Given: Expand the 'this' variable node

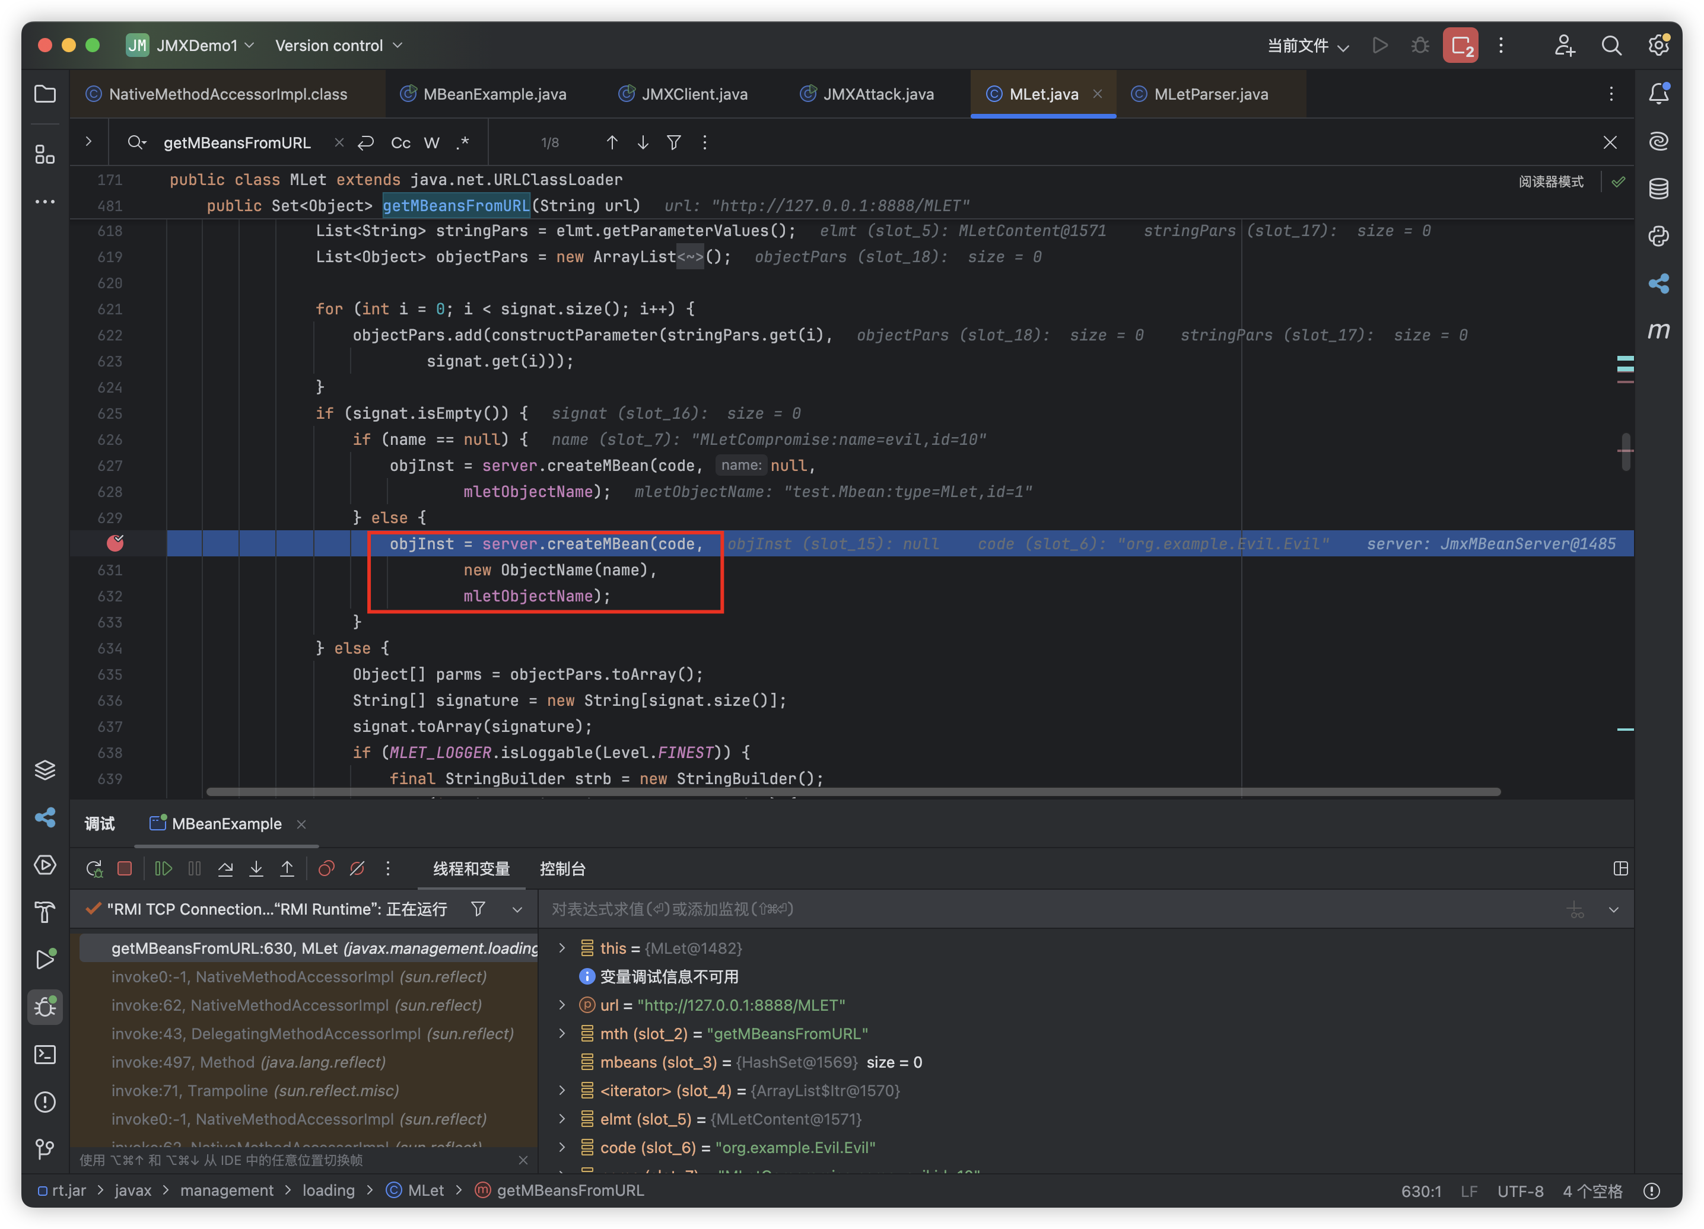Looking at the screenshot, I should pos(562,948).
